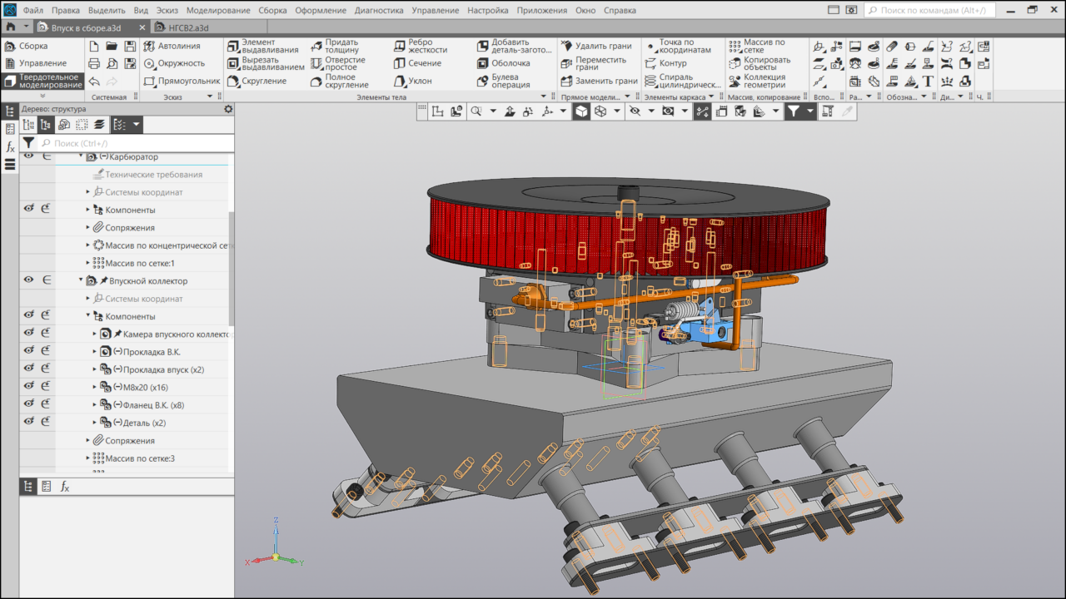This screenshot has width=1066, height=599.
Task: Toggle visibility of Впускной коллектор
Action: click(x=28, y=280)
